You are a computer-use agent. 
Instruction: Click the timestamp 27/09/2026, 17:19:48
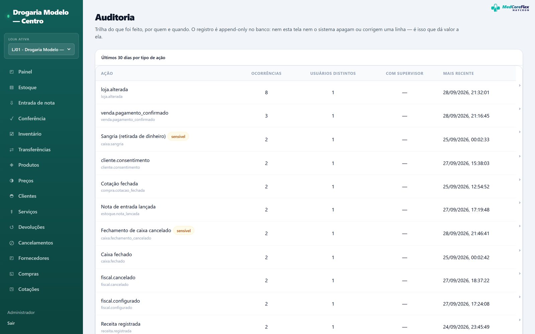[x=466, y=210]
